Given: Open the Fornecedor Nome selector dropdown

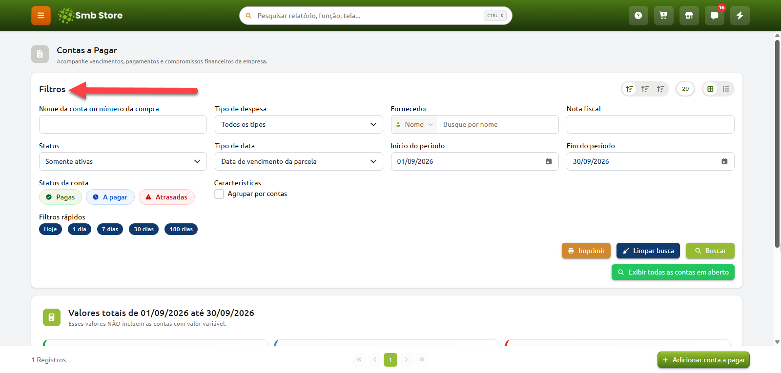Looking at the screenshot, I should click(414, 124).
